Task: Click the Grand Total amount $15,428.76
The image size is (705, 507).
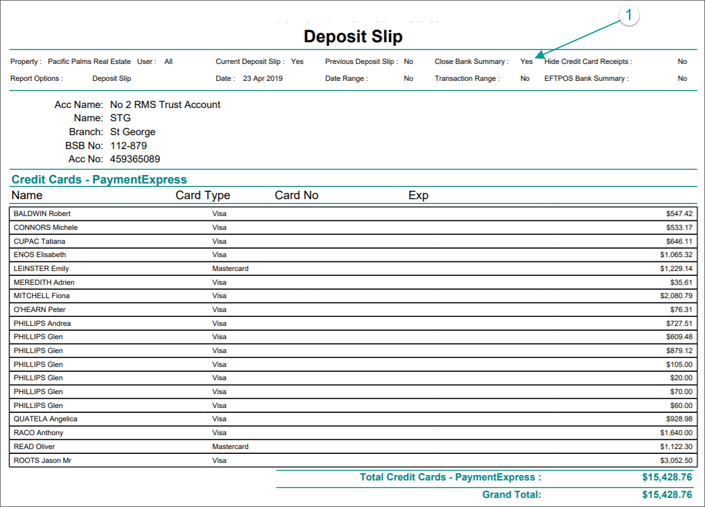Action: pos(667,495)
